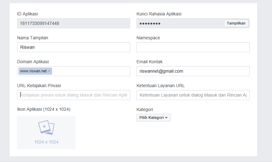Open the Pilih Kategori dropdown
Viewport: 272px width, 162px height.
153,118
